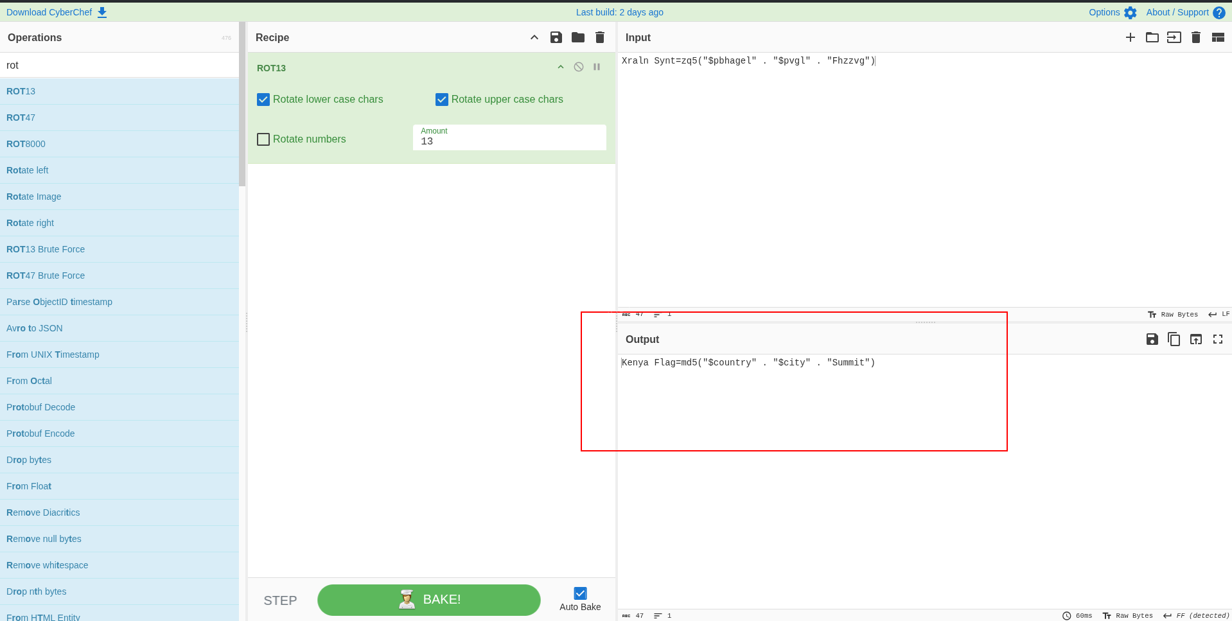Image resolution: width=1232 pixels, height=621 pixels.
Task: Choose the Rotate Image operation
Action: click(x=119, y=197)
